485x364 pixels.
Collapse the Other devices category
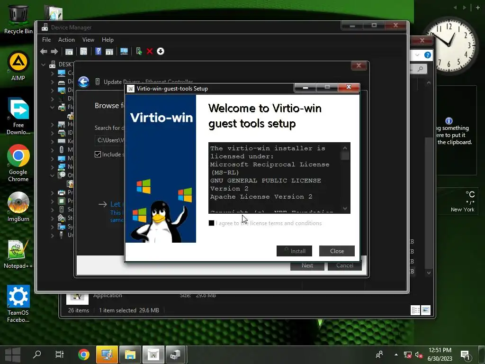pos(52,175)
